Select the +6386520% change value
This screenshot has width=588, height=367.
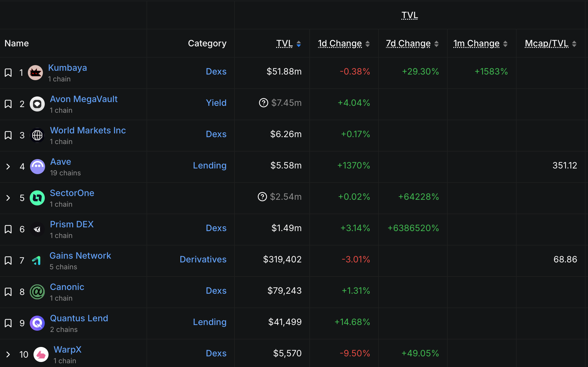pos(413,228)
